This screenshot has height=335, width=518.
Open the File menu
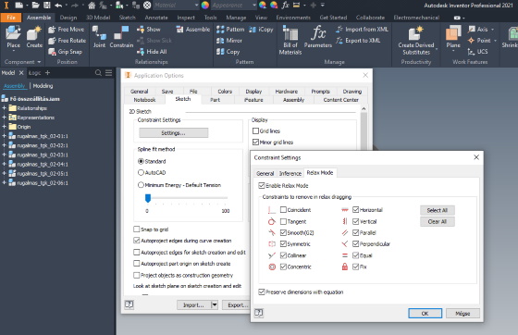point(11,18)
